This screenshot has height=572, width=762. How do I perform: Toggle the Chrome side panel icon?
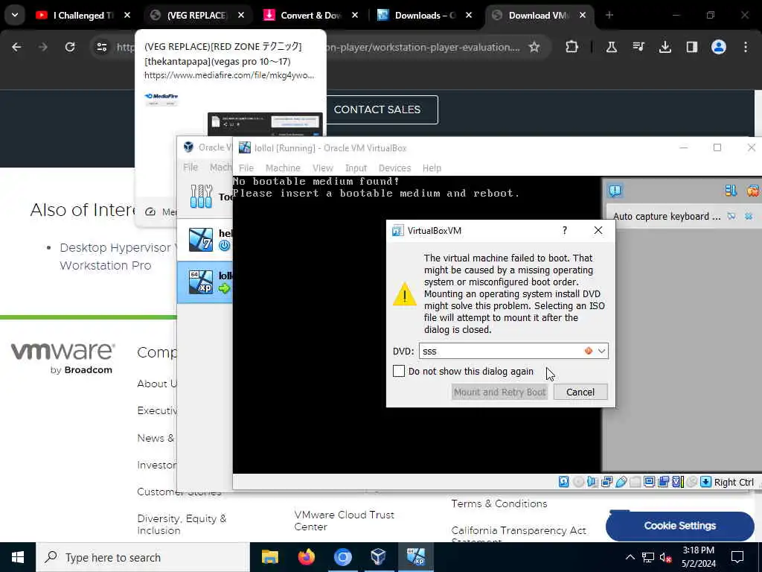click(691, 47)
